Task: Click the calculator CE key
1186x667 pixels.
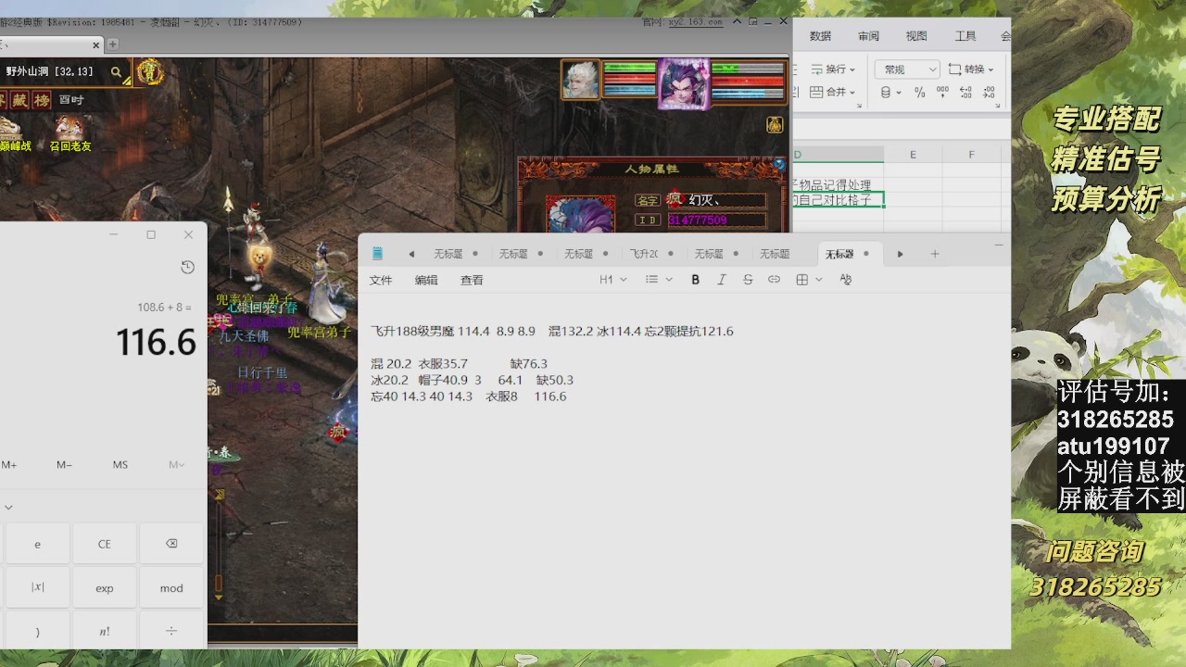Action: (x=105, y=544)
